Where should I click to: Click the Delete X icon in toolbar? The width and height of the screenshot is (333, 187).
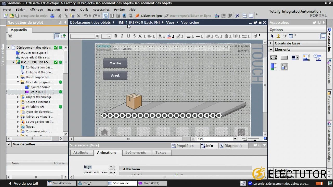pyautogui.click(x=78, y=16)
